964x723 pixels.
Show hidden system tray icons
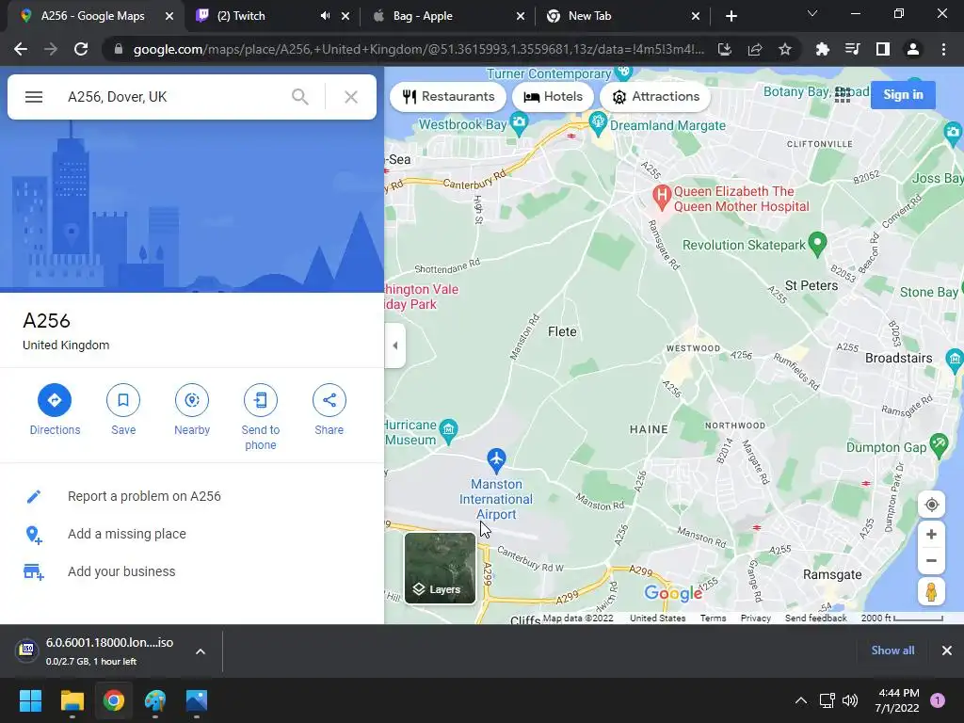coord(800,700)
